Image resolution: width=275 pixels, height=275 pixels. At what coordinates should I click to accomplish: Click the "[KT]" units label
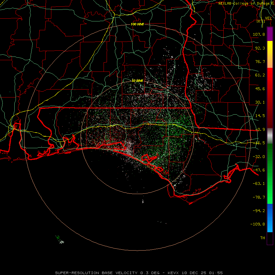tap(261, 21)
